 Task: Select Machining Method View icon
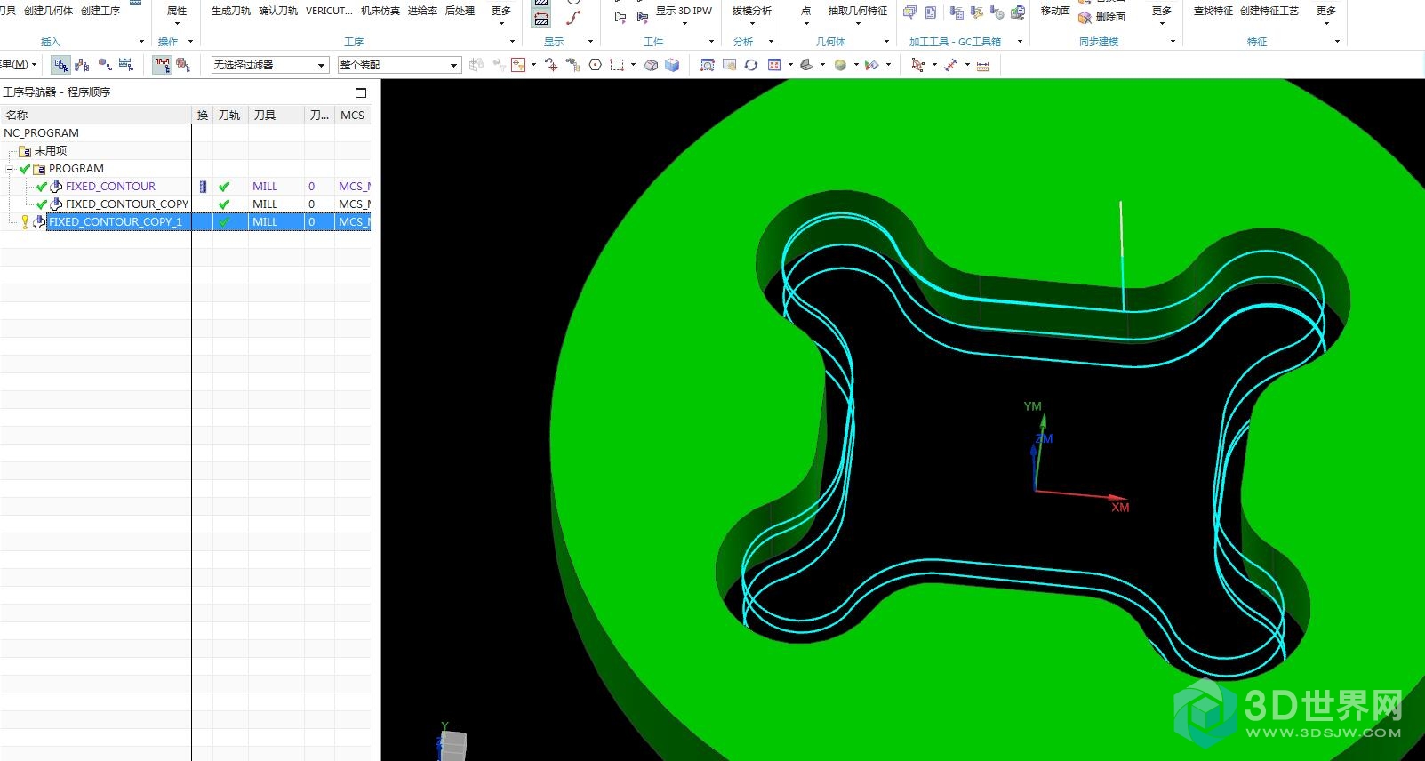tap(126, 65)
